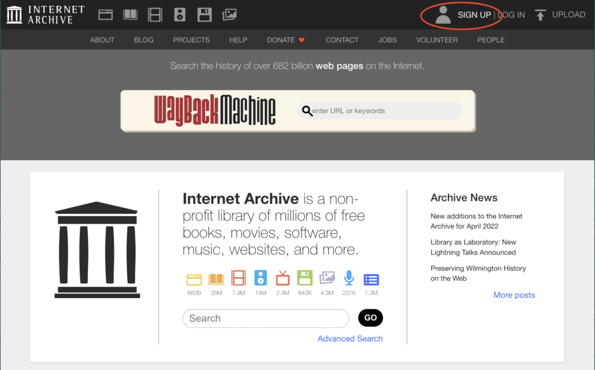The height and width of the screenshot is (370, 595).
Task: Click the Wayback Machine logo
Action: click(215, 110)
